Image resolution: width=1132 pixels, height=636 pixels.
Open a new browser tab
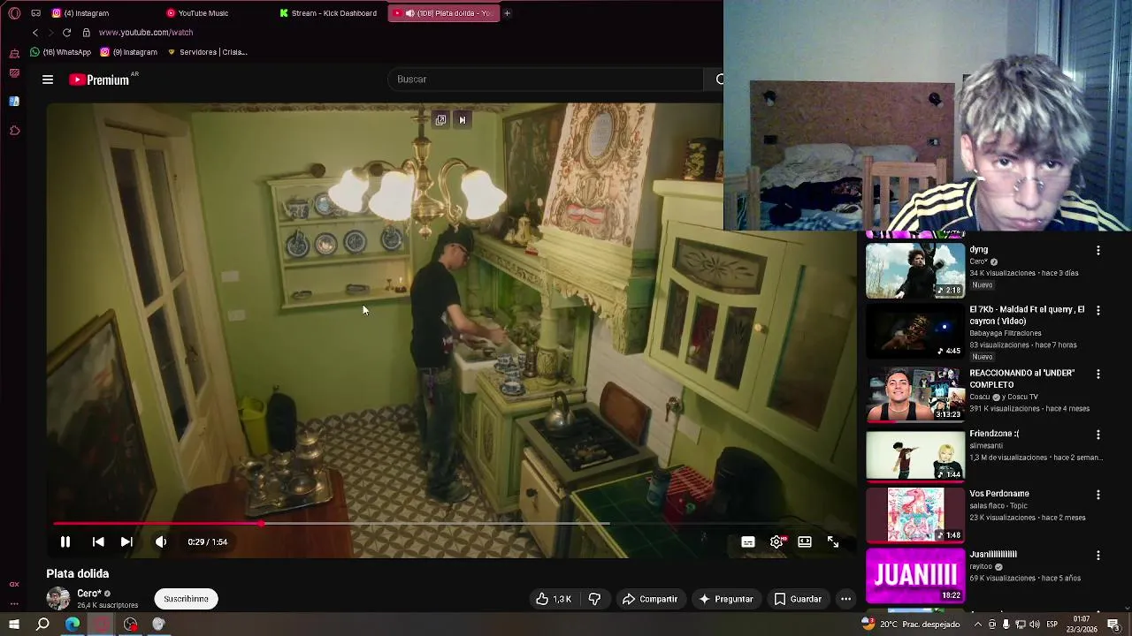tap(507, 13)
